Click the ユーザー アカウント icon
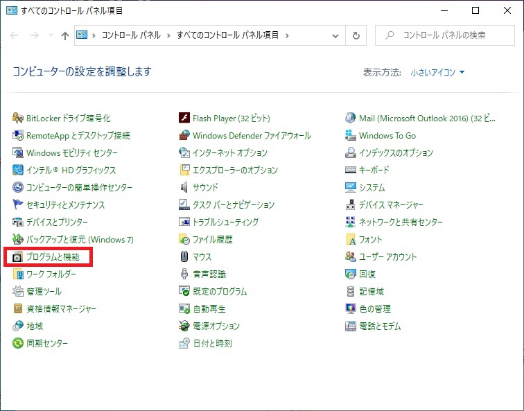The width and height of the screenshot is (524, 411). [350, 256]
